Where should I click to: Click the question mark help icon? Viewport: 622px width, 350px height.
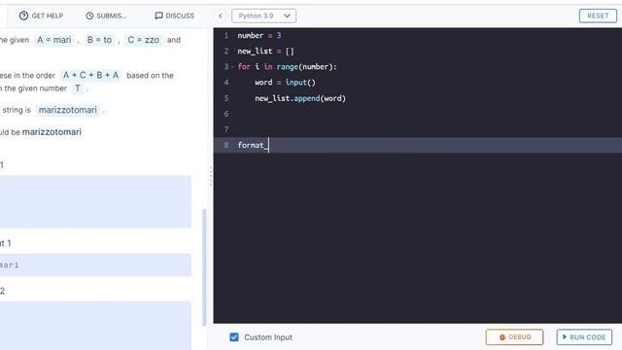23,16
